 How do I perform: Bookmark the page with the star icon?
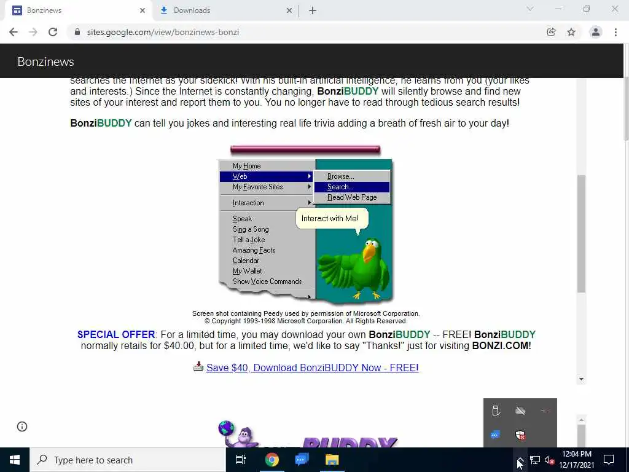pyautogui.click(x=571, y=32)
